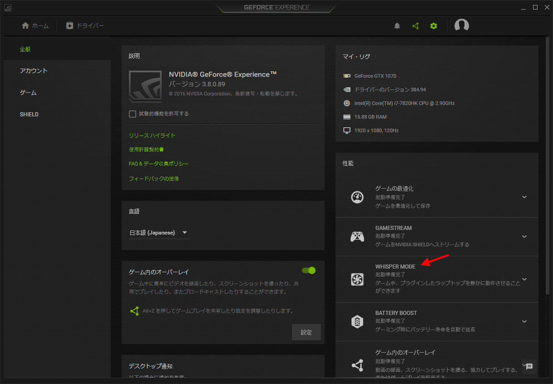Open the 日本語 (Japanese) language dropdown
Viewport: 553px width, 384px height.
159,233
